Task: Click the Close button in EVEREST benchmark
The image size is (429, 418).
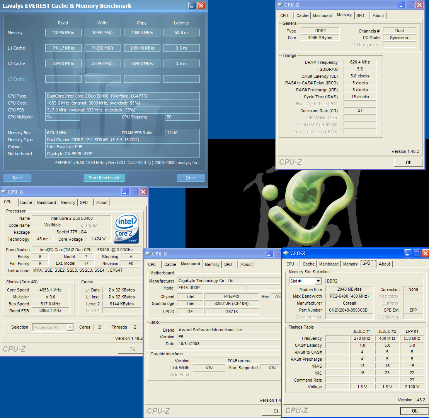Action: click(x=191, y=178)
